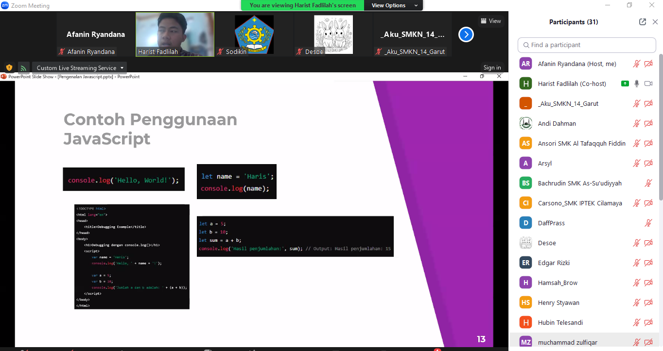Toggle _Aku_SMKN_14_Garut muted microphone icon

(636, 103)
